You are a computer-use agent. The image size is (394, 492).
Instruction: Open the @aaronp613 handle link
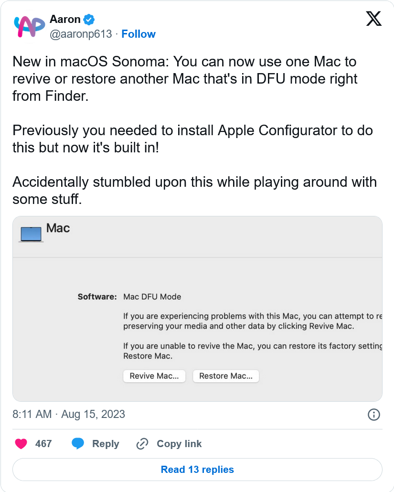[81, 34]
